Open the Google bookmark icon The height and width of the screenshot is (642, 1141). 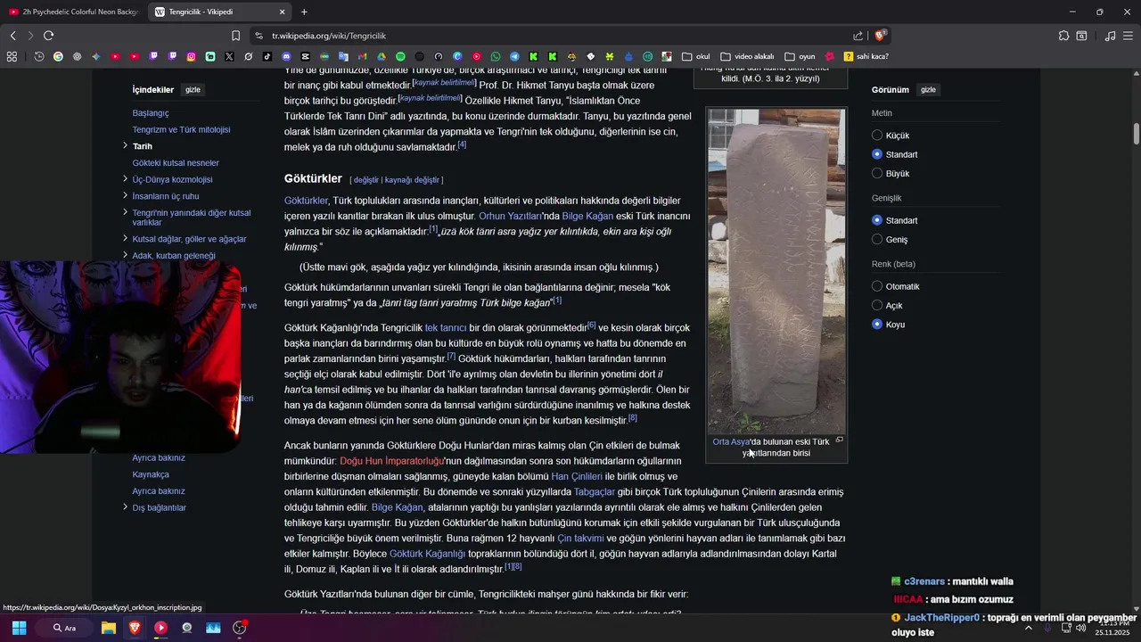point(58,56)
